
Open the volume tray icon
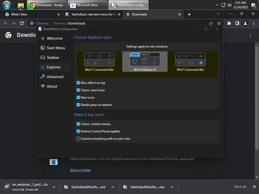point(229,5)
